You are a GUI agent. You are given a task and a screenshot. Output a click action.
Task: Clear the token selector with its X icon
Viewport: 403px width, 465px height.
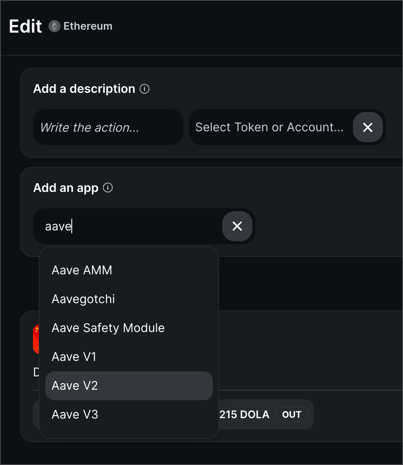pyautogui.click(x=368, y=127)
